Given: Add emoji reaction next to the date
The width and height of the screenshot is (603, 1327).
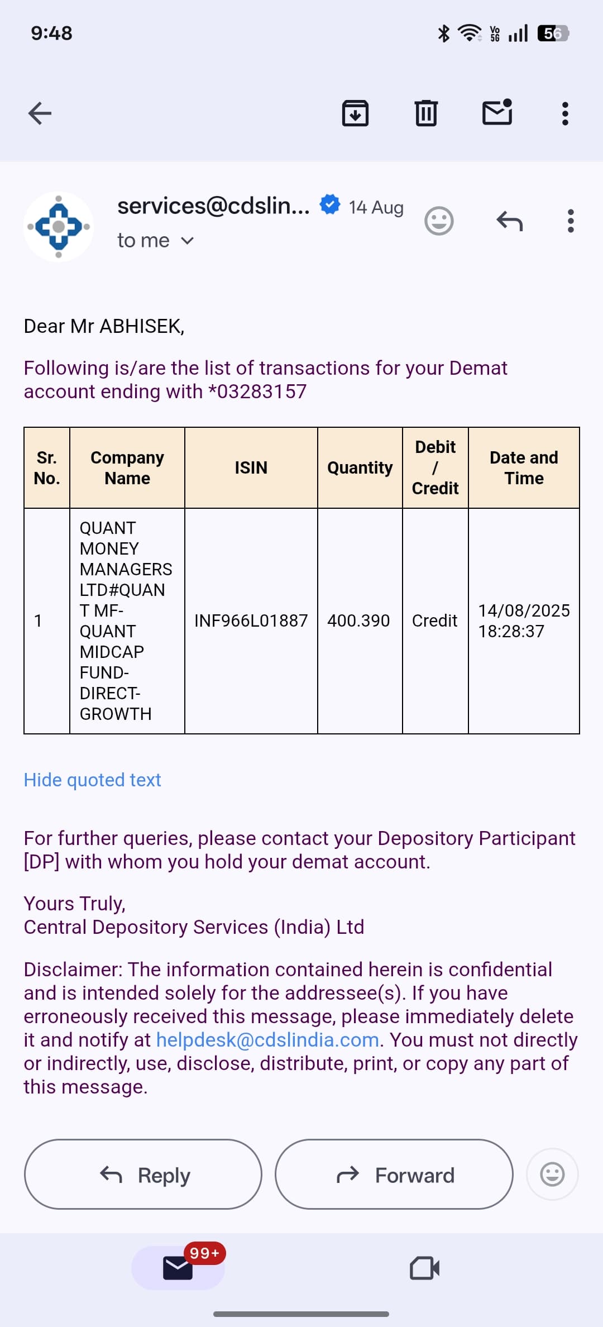Looking at the screenshot, I should click(x=439, y=221).
